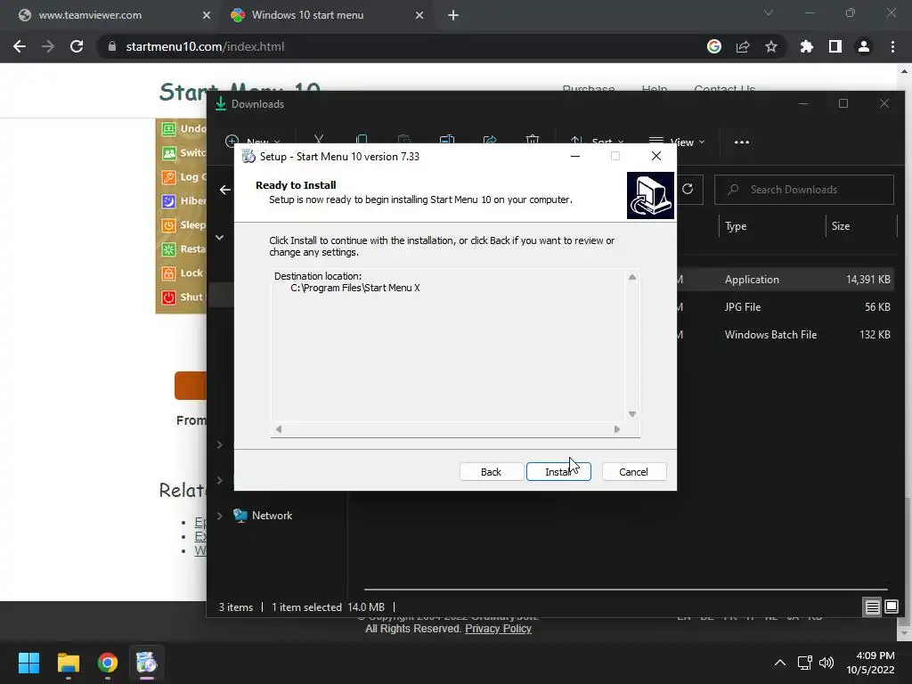Select the Application file row
This screenshot has height=684, width=912.
pos(786,280)
